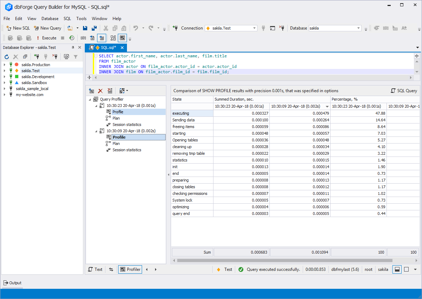Open the Database dropdown showing sakila

[x=358, y=28]
